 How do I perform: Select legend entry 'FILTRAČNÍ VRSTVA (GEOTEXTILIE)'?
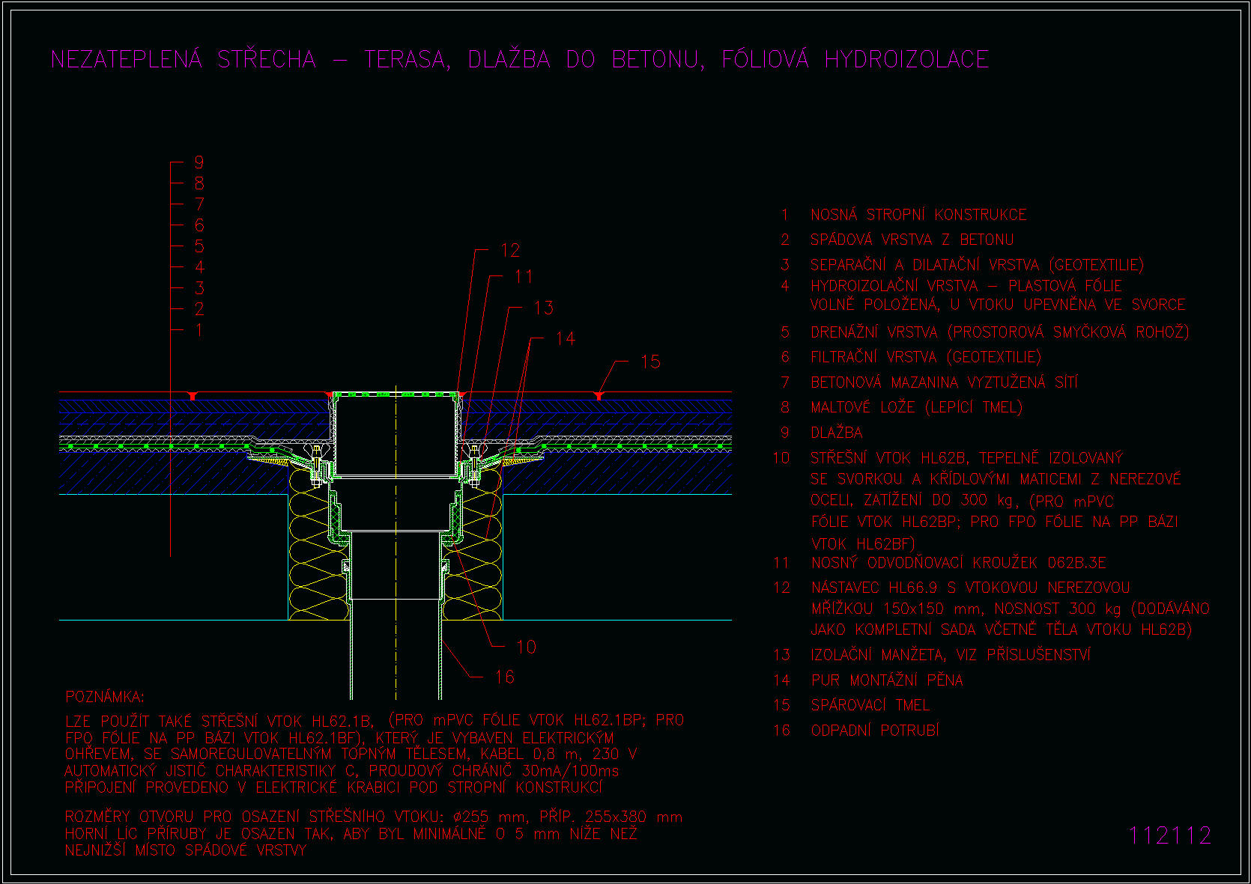[926, 357]
